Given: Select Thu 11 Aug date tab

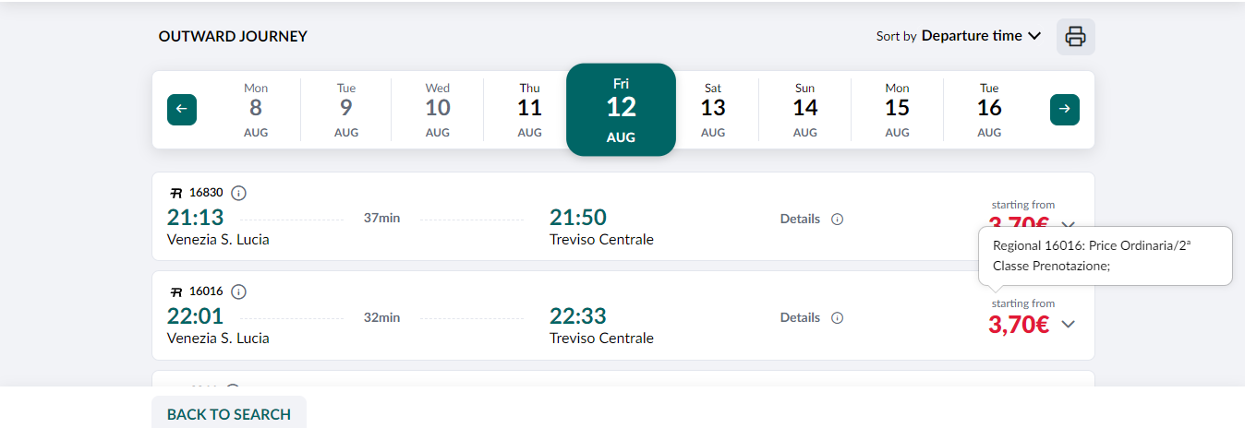Looking at the screenshot, I should (529, 110).
